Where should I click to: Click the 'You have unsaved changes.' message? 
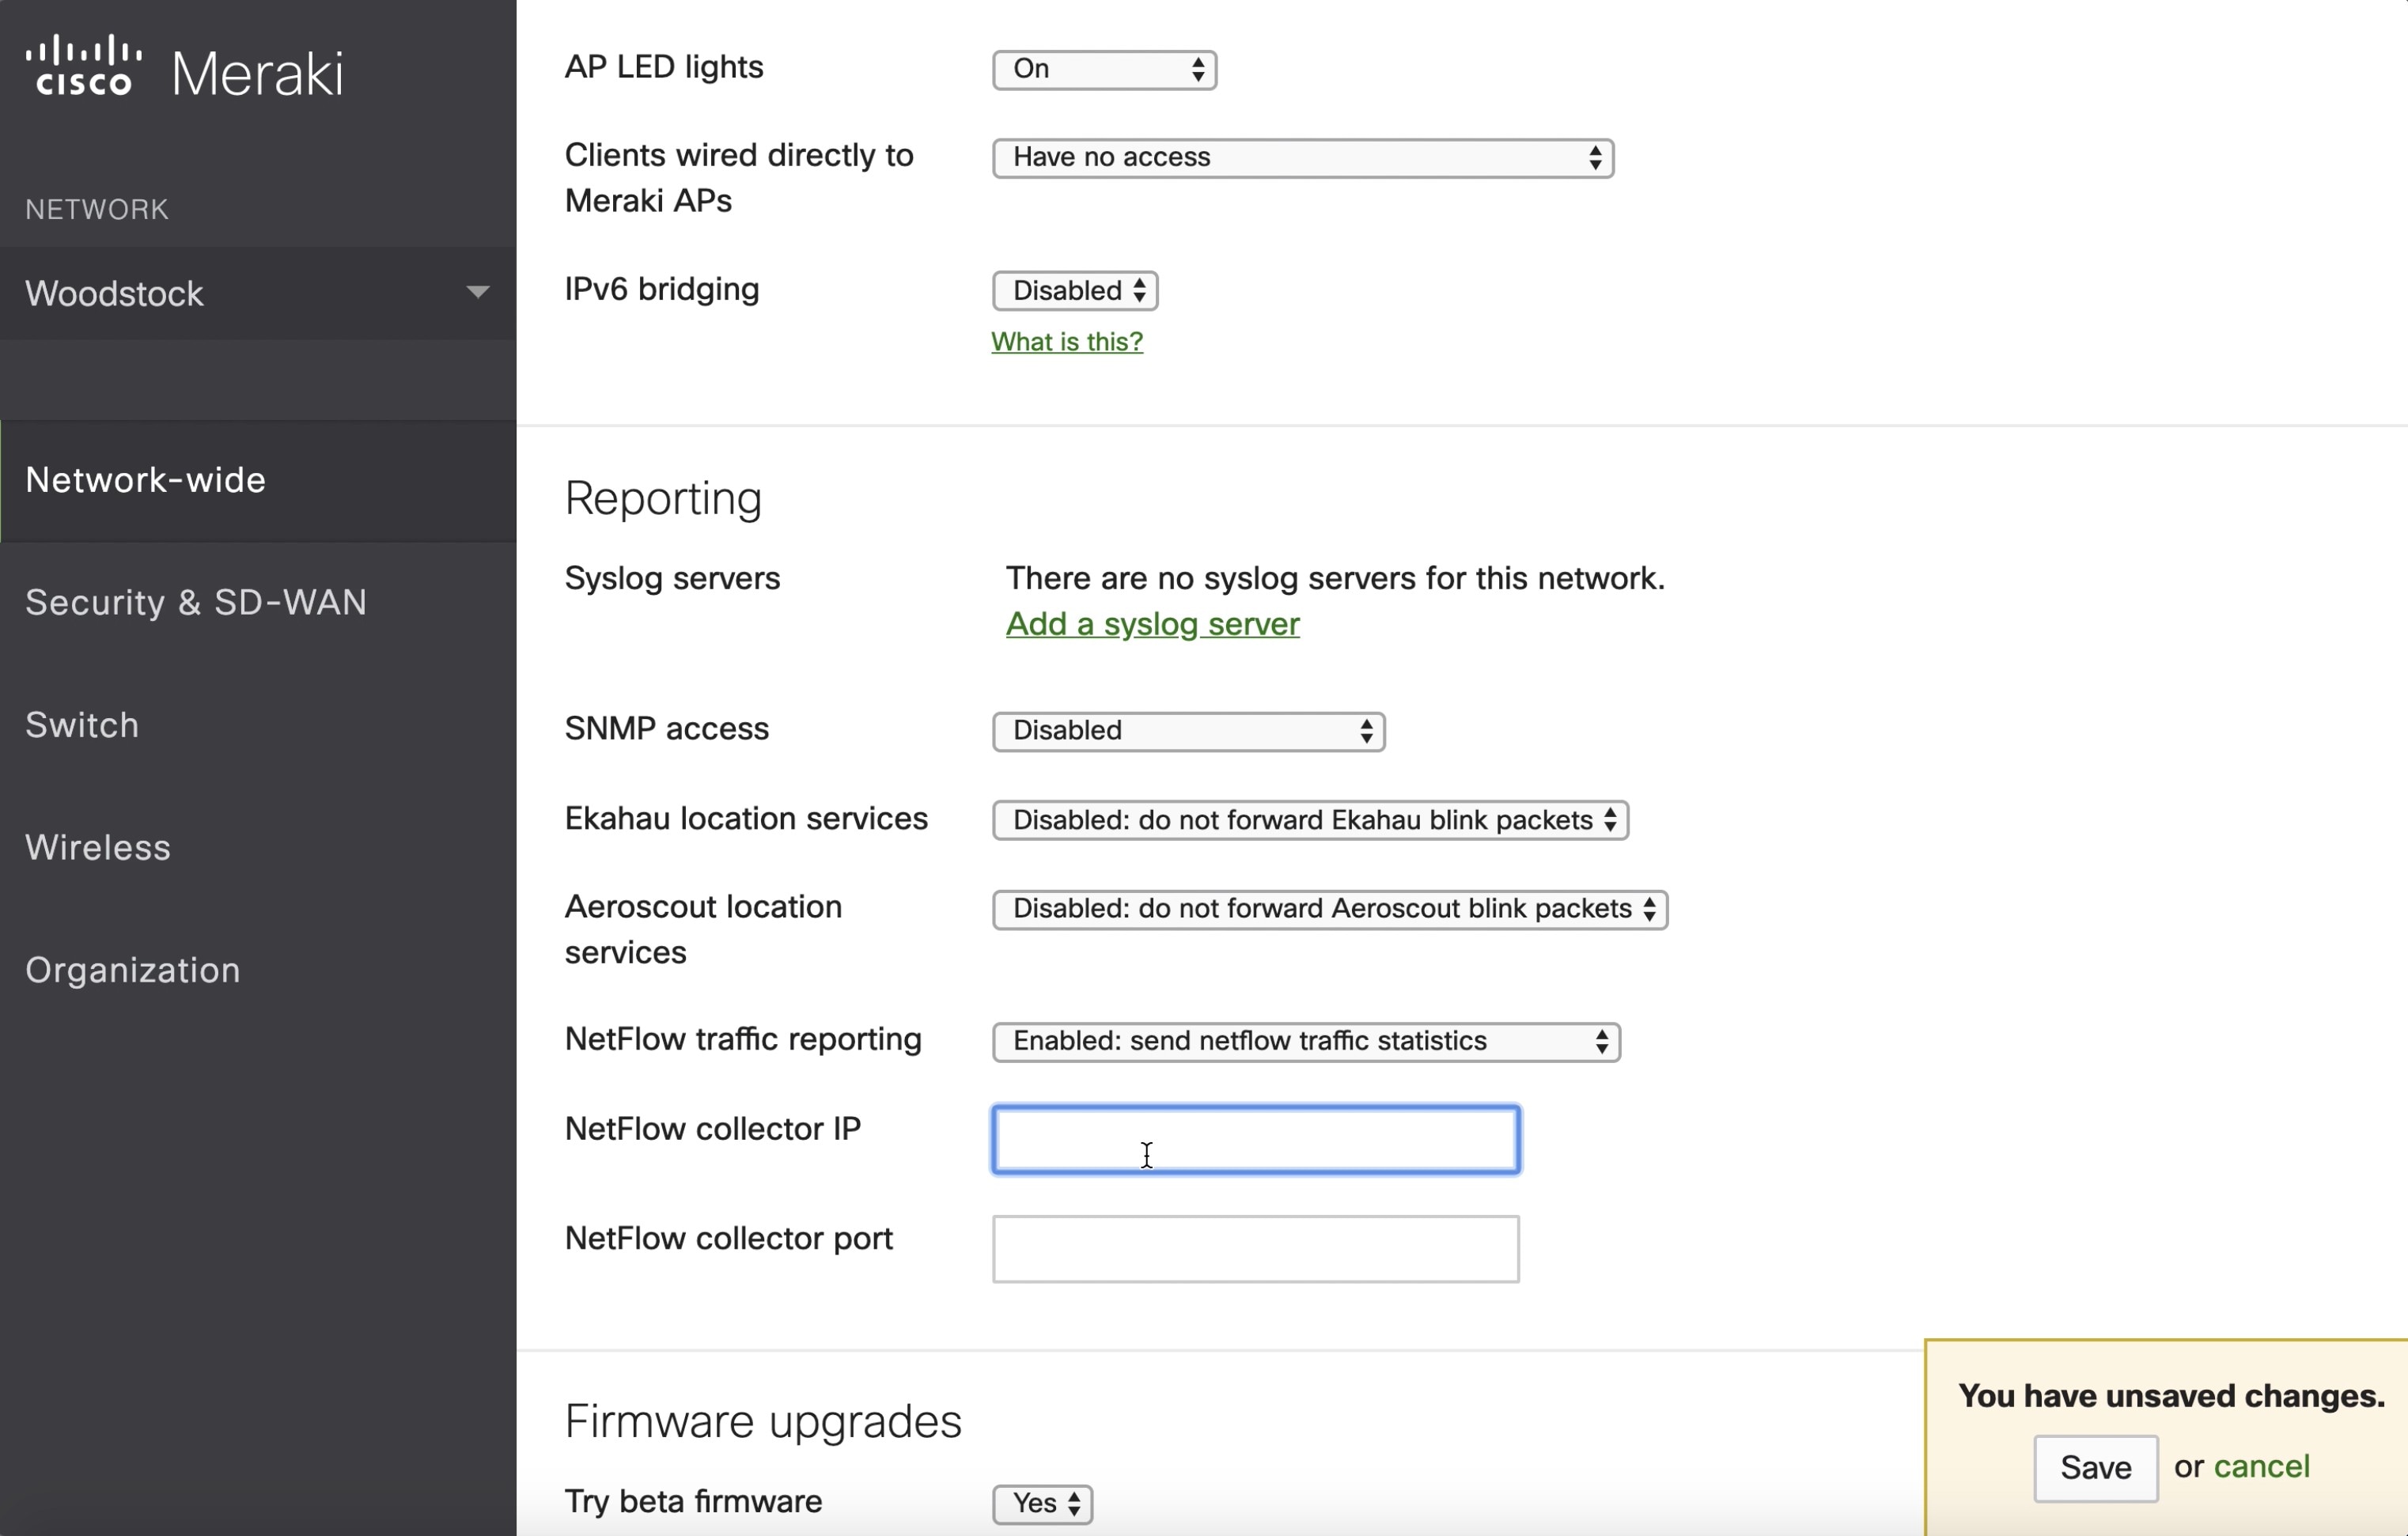pos(2171,1395)
